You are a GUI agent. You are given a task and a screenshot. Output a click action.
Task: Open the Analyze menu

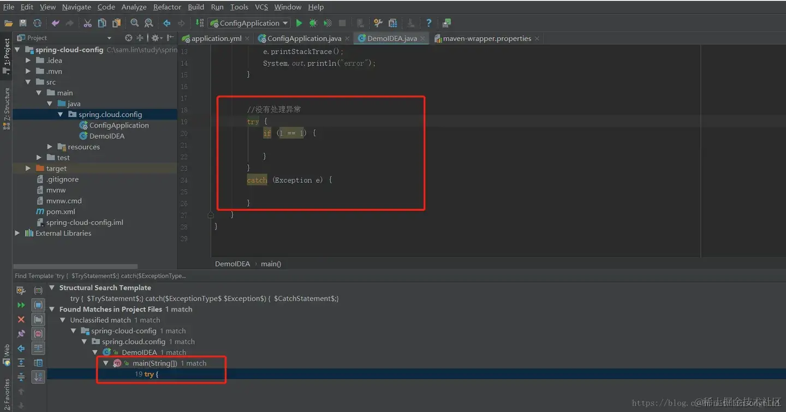[134, 7]
